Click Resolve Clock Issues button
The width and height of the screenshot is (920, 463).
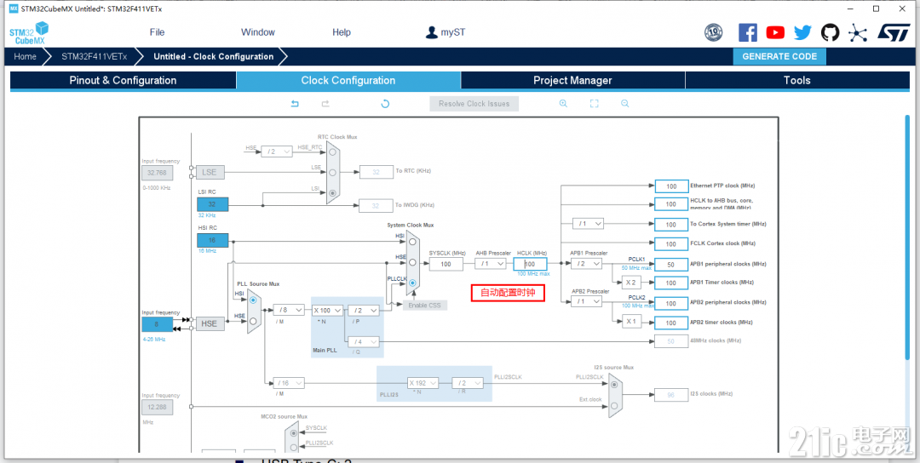click(474, 104)
